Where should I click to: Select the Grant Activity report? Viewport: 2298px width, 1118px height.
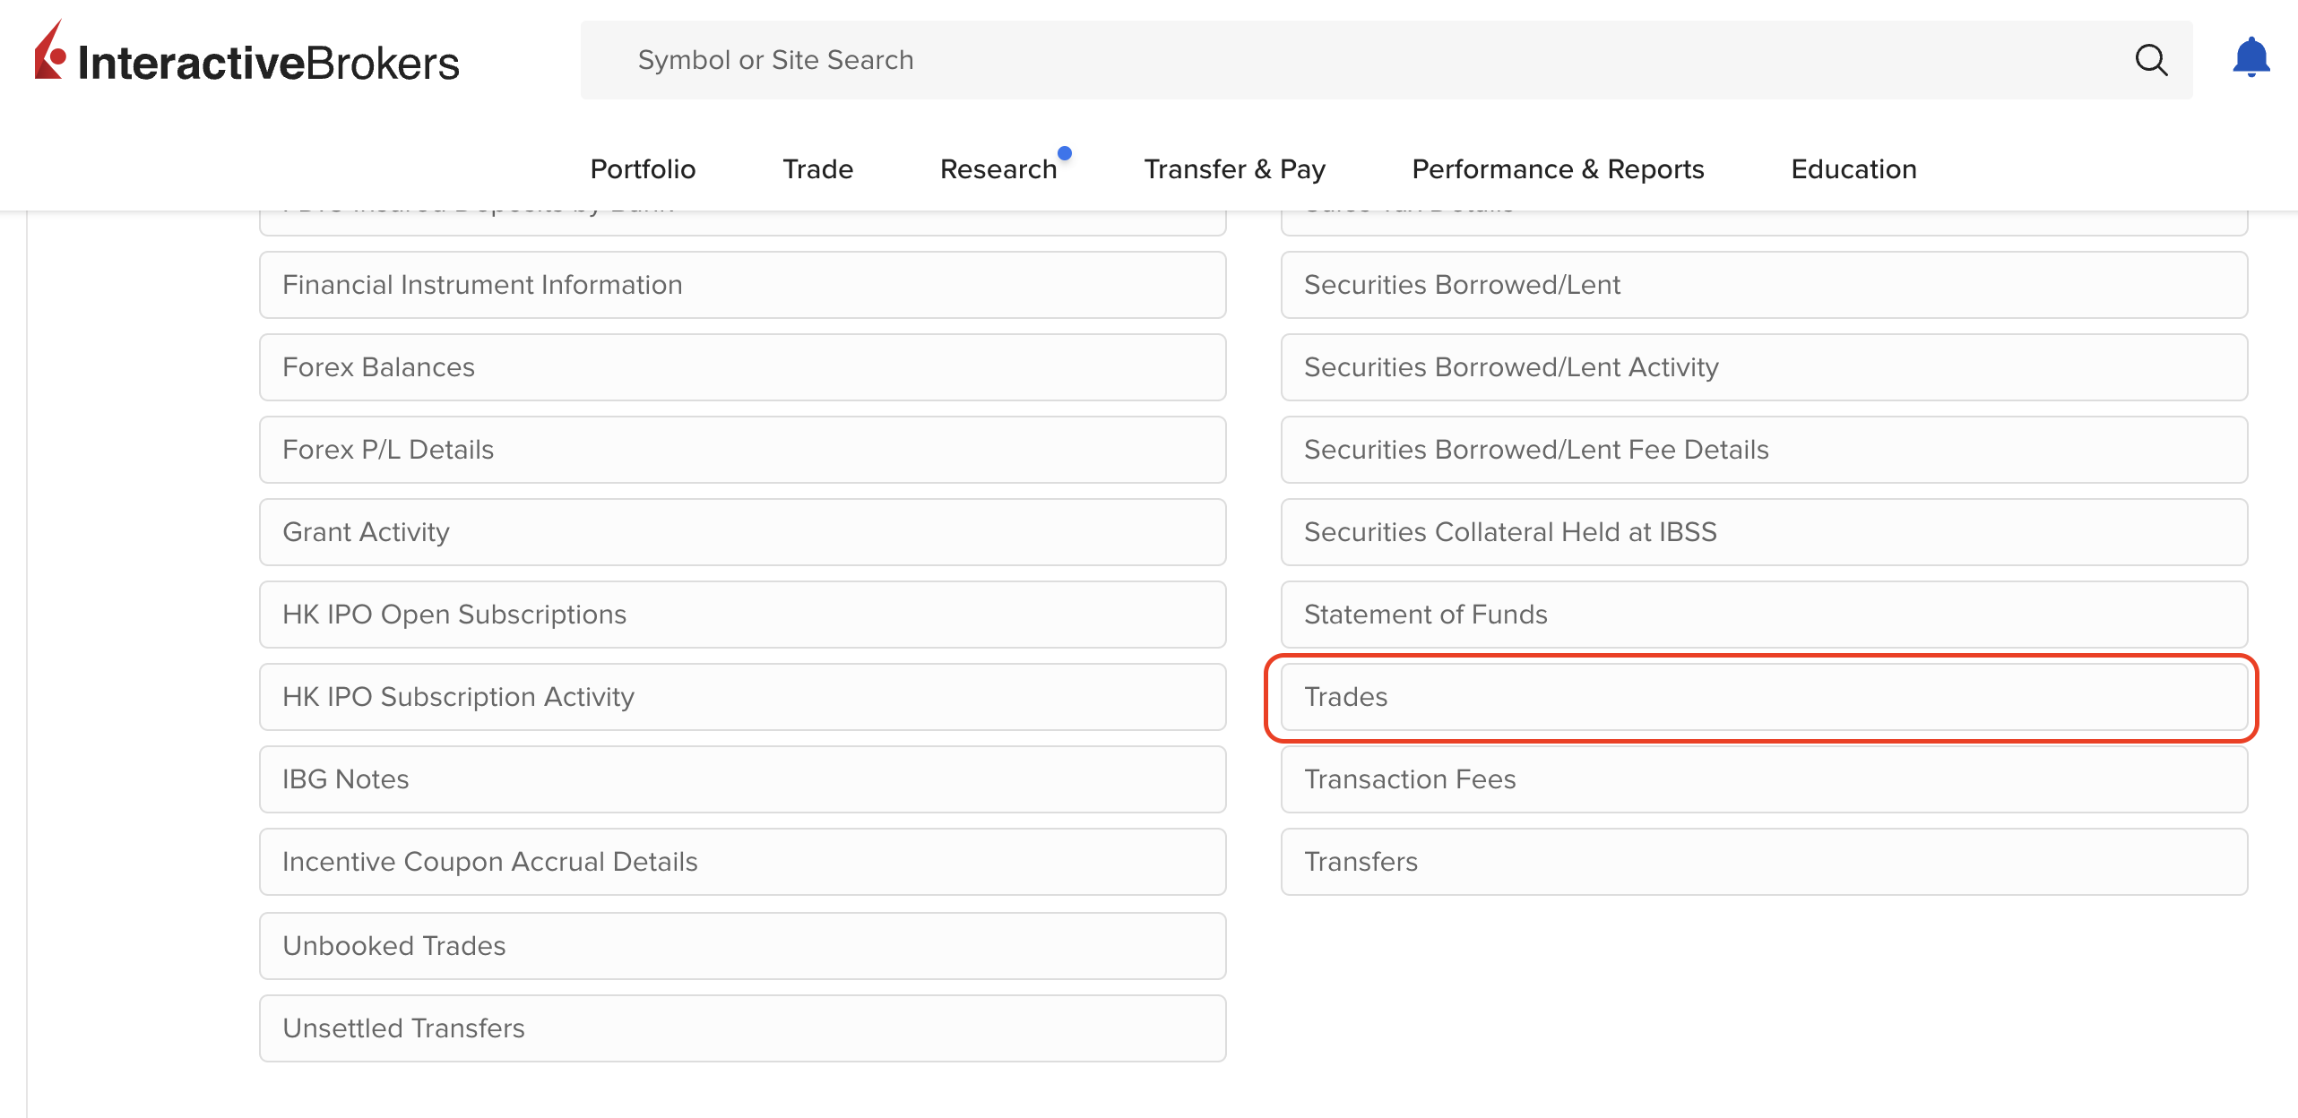(x=742, y=531)
